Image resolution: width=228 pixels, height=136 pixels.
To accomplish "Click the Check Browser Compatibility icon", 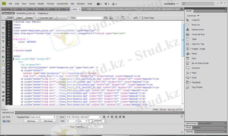I will (x=136, y=18).
